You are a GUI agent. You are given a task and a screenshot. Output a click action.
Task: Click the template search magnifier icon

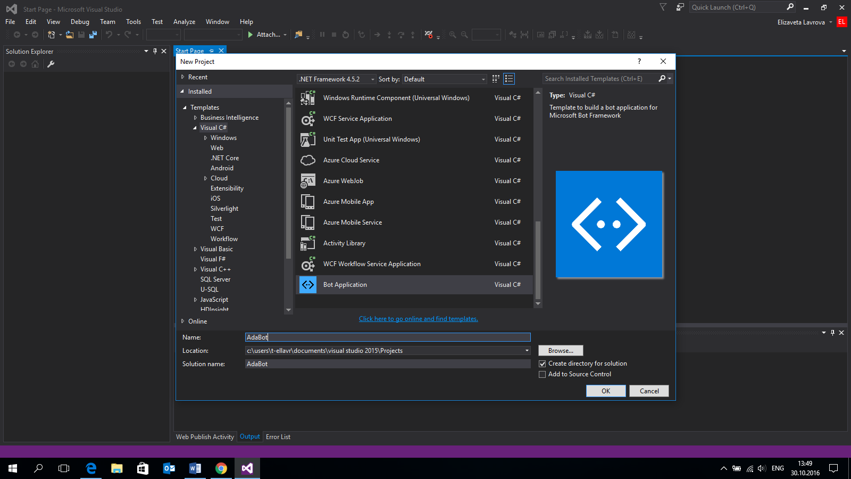pyautogui.click(x=662, y=79)
